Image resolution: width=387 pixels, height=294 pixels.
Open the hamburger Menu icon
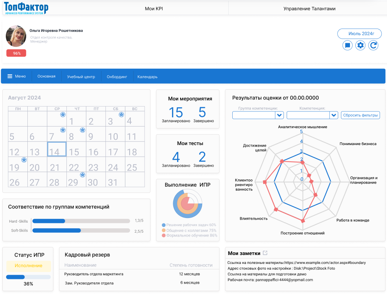click(10, 76)
